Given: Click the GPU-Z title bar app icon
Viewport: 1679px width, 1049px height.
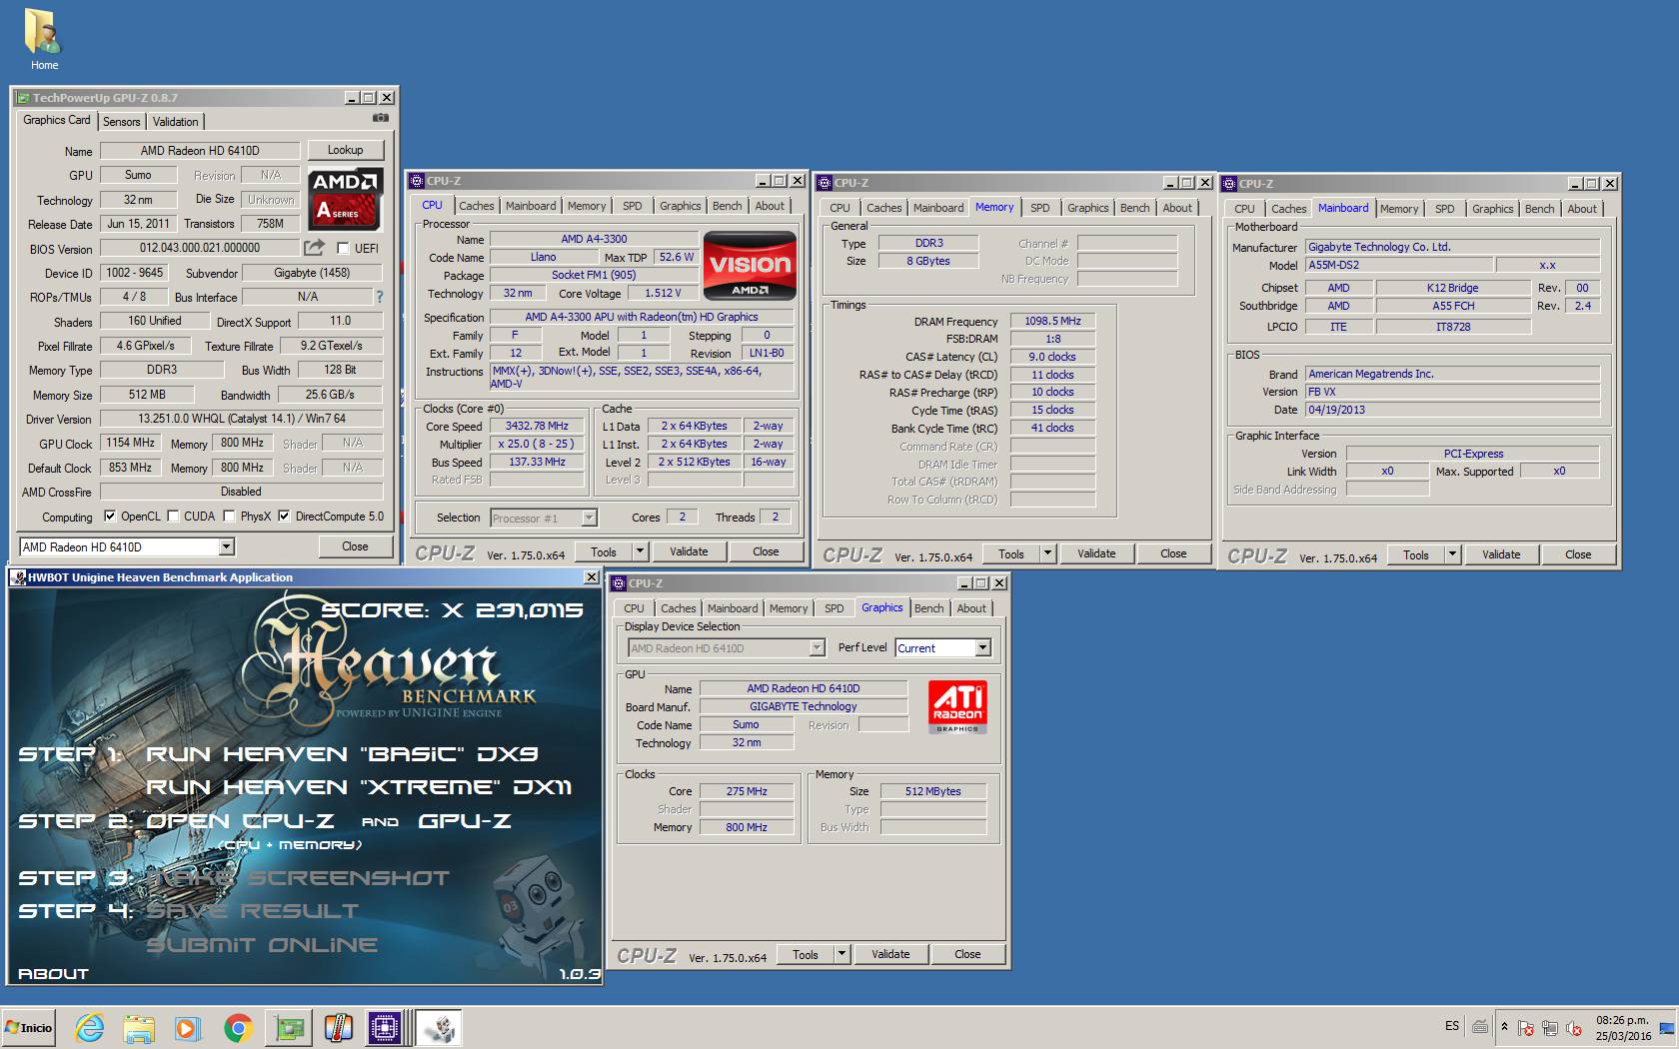Looking at the screenshot, I should [22, 97].
